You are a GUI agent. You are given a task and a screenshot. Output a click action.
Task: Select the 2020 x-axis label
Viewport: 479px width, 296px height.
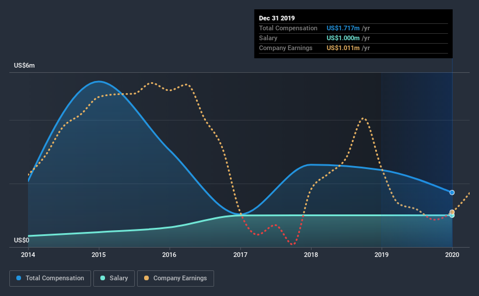(x=452, y=255)
